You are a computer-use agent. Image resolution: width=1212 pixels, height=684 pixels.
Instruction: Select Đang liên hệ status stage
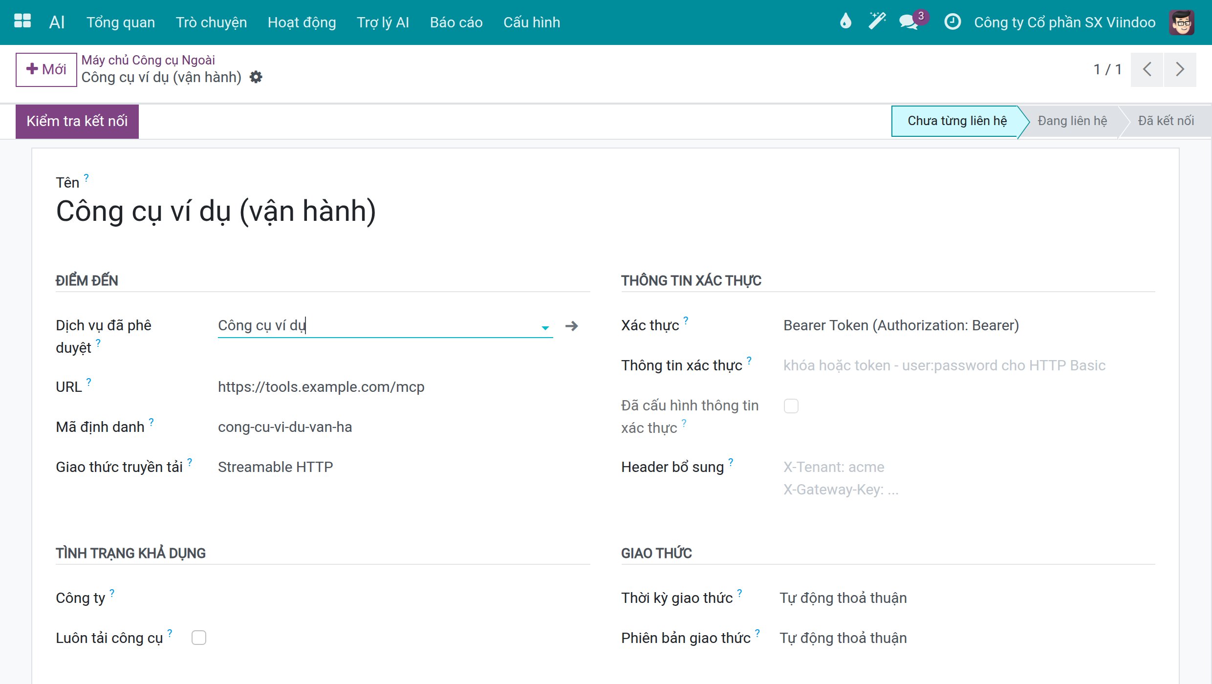click(x=1072, y=121)
